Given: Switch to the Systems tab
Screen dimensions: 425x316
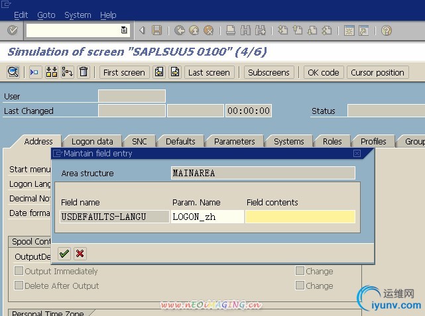Looking at the screenshot, I should (x=289, y=141).
